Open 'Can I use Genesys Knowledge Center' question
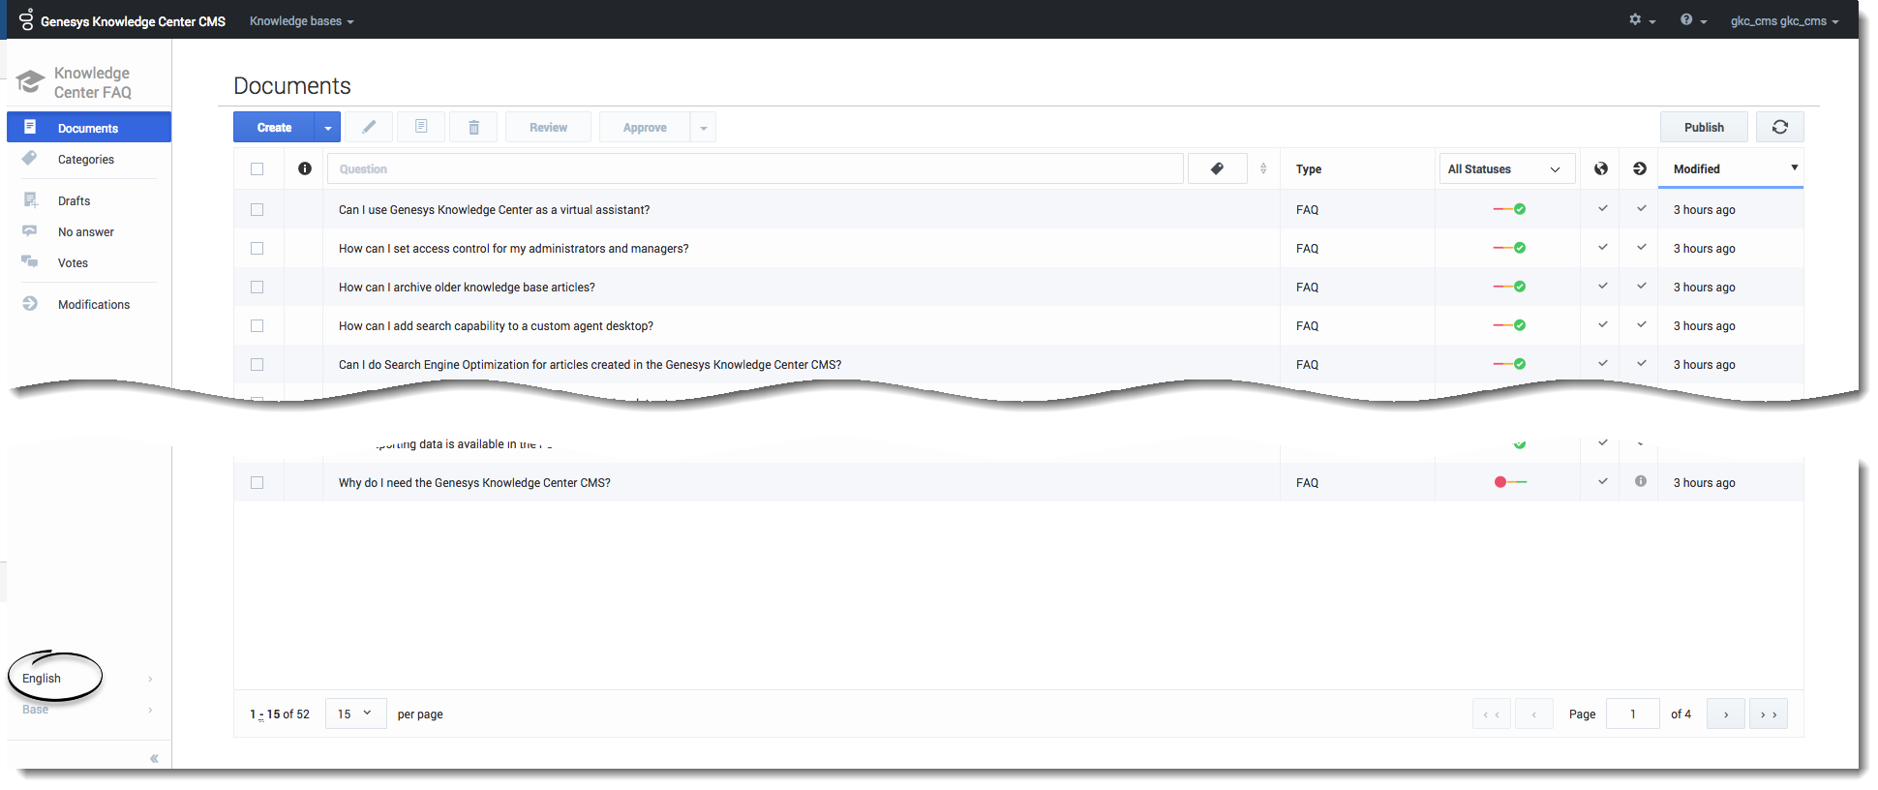 (x=495, y=210)
